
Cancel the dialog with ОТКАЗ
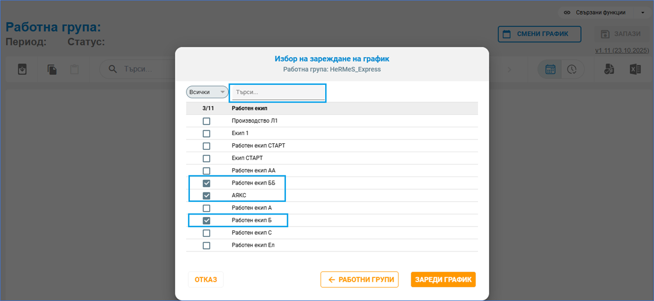206,279
